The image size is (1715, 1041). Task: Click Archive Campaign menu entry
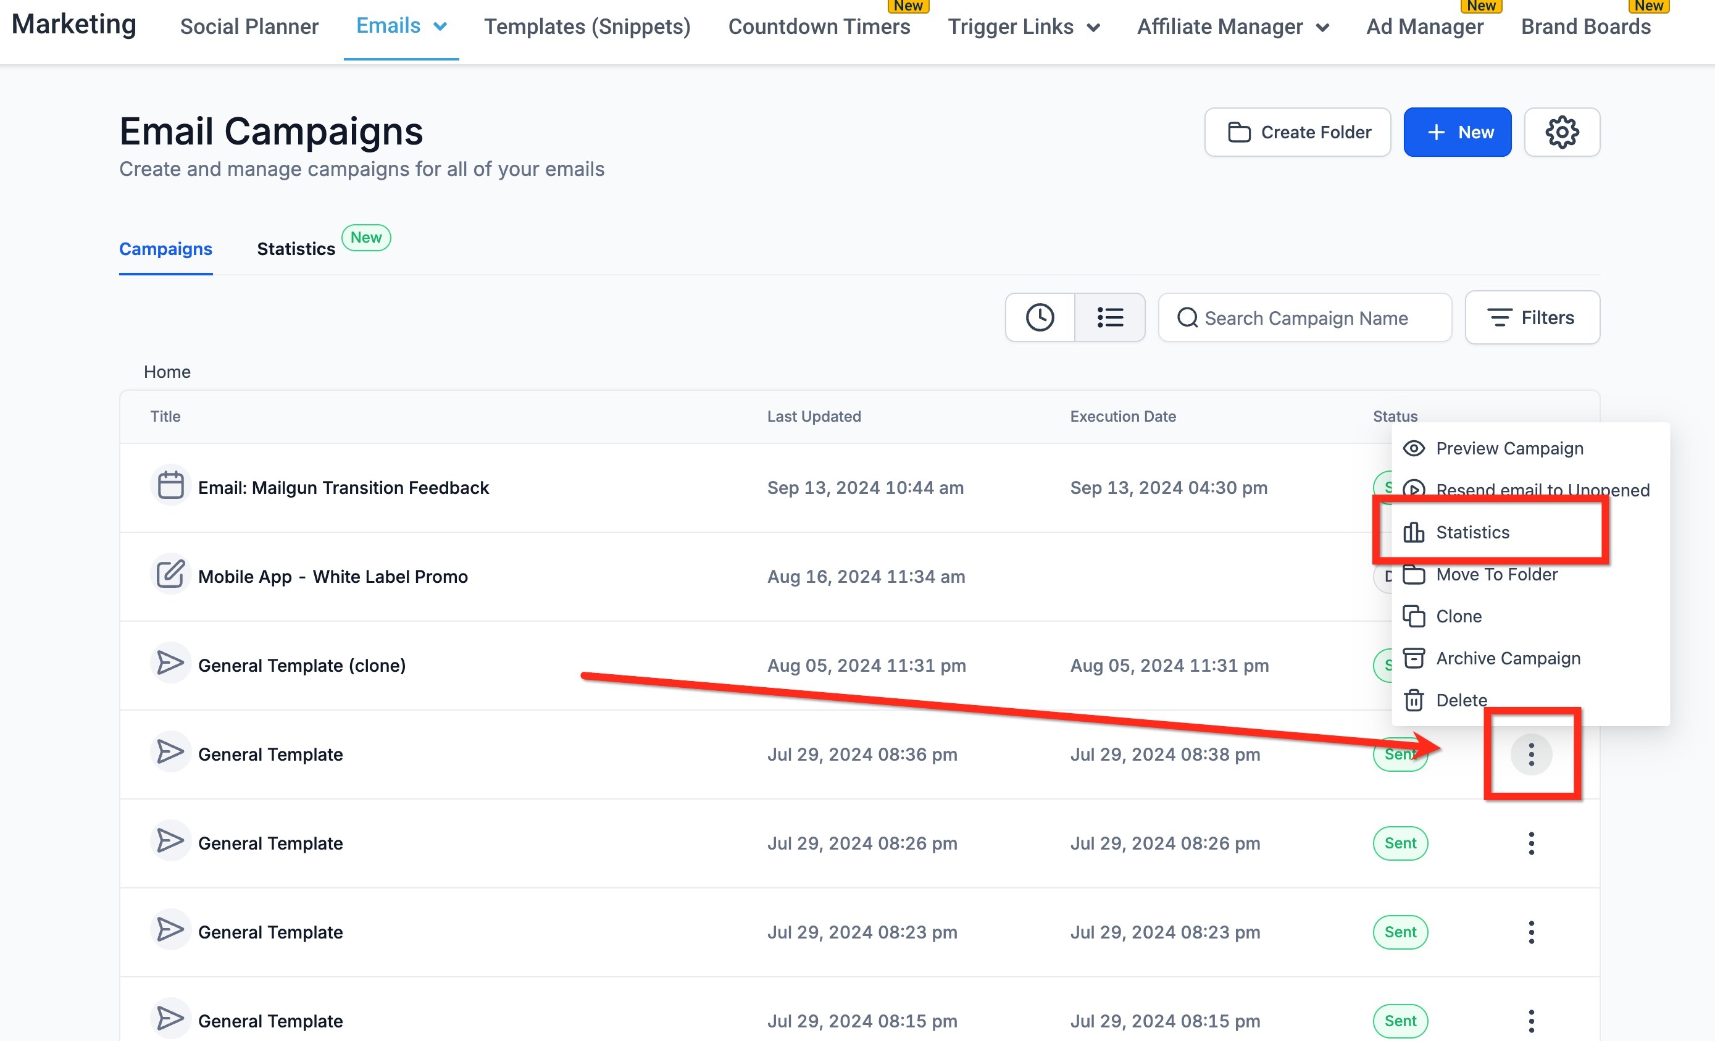click(1507, 658)
